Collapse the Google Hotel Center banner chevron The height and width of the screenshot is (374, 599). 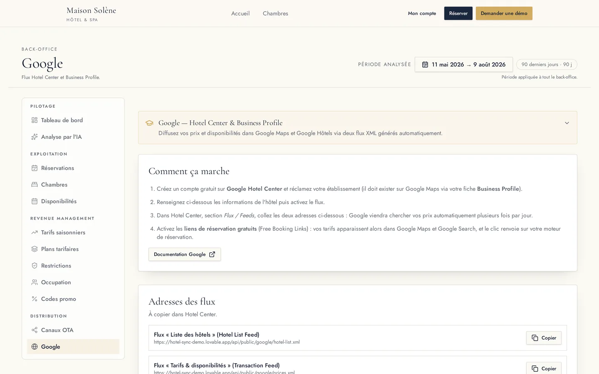point(567,123)
